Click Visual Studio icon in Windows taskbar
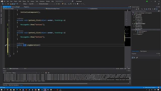This screenshot has width=161, height=91. pos(45,90)
